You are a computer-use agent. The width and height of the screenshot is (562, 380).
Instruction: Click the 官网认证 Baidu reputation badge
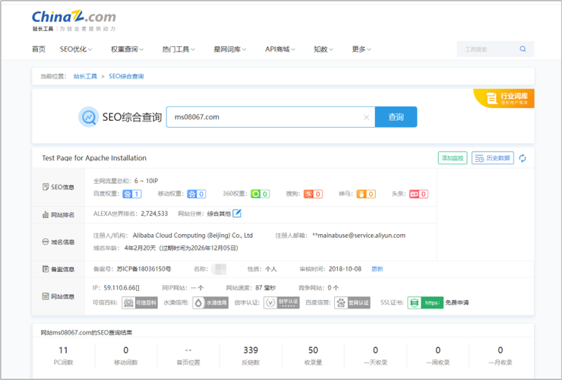[x=352, y=302]
